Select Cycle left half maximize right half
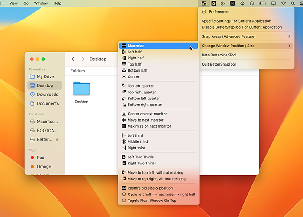 coord(158,194)
